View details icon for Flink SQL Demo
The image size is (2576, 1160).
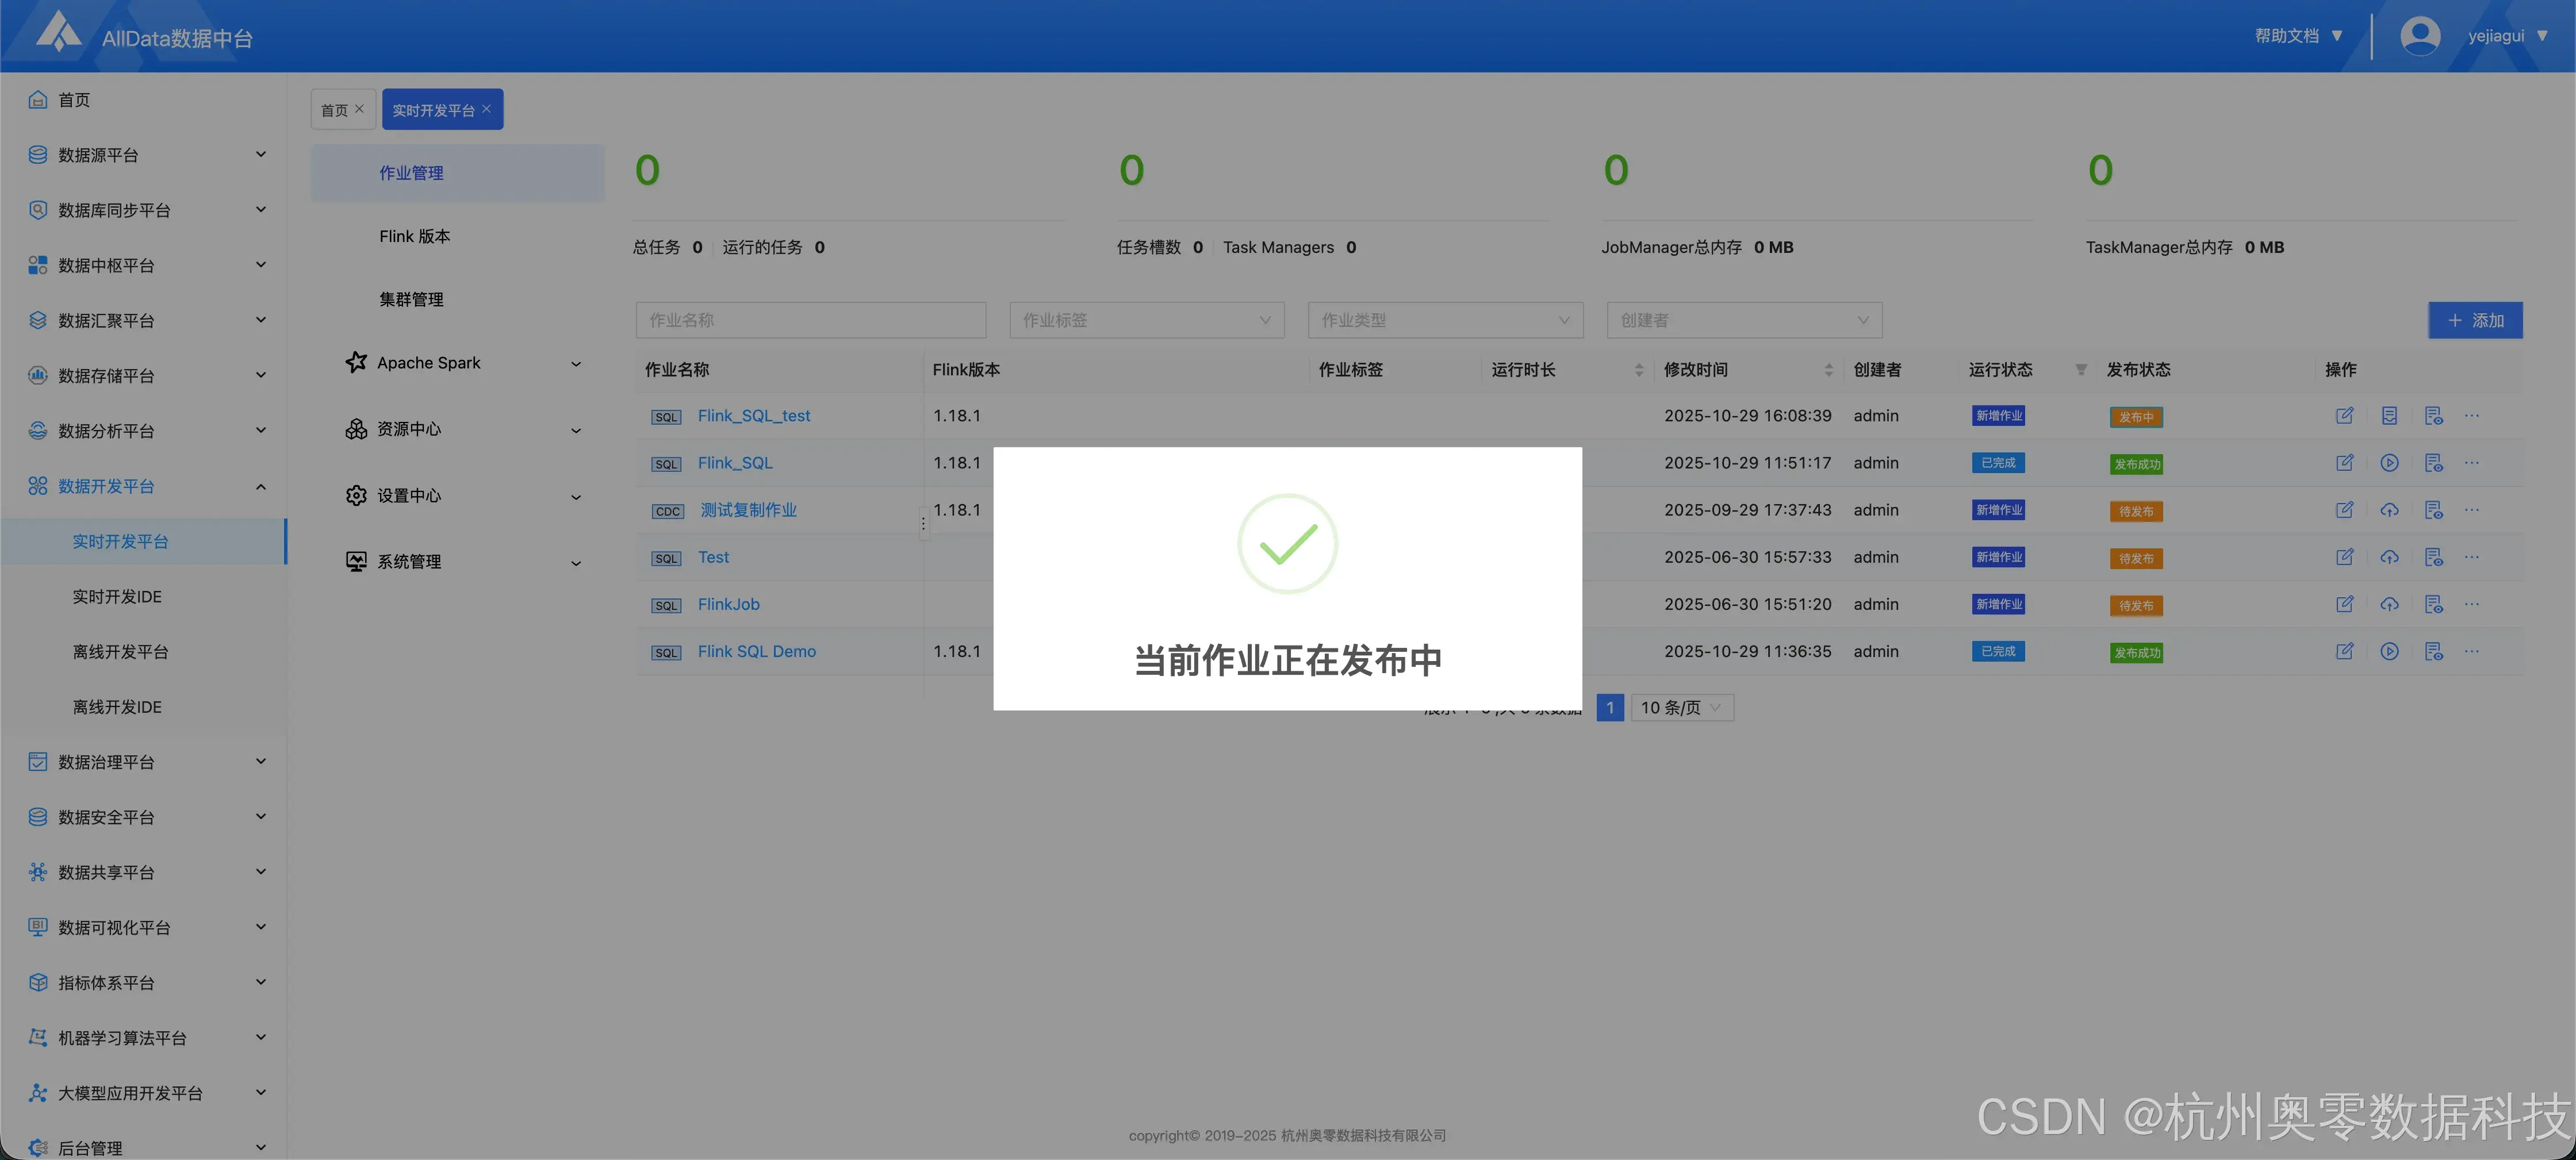2434,651
